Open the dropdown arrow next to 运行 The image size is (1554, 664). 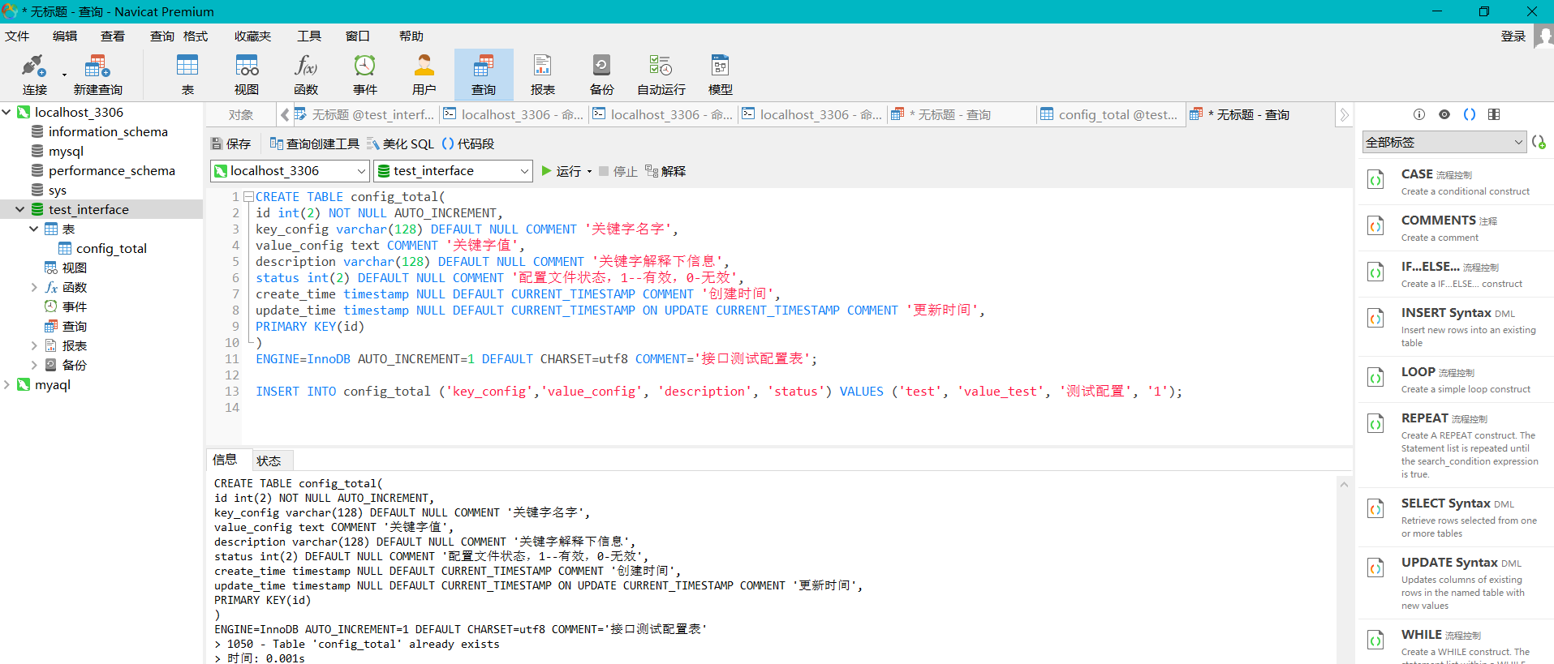pyautogui.click(x=589, y=172)
